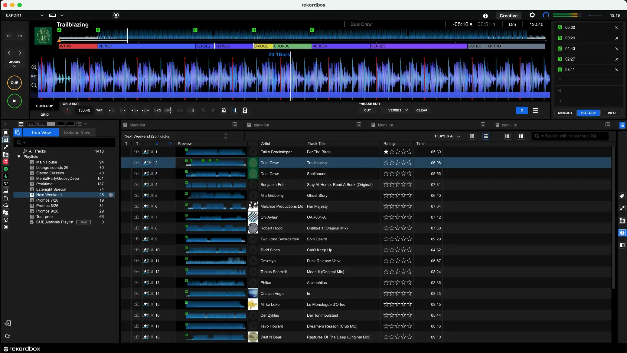
Task: Open the info panel icon on right sidebar
Action: pos(622,233)
